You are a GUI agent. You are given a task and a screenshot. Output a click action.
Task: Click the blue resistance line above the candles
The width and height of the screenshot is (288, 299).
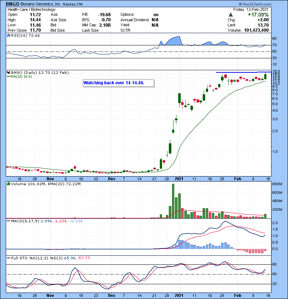[x=243, y=72]
